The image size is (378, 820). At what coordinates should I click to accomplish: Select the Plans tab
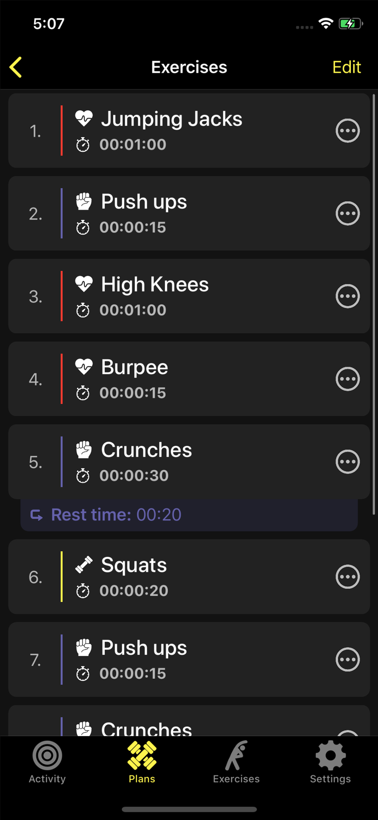(x=142, y=762)
